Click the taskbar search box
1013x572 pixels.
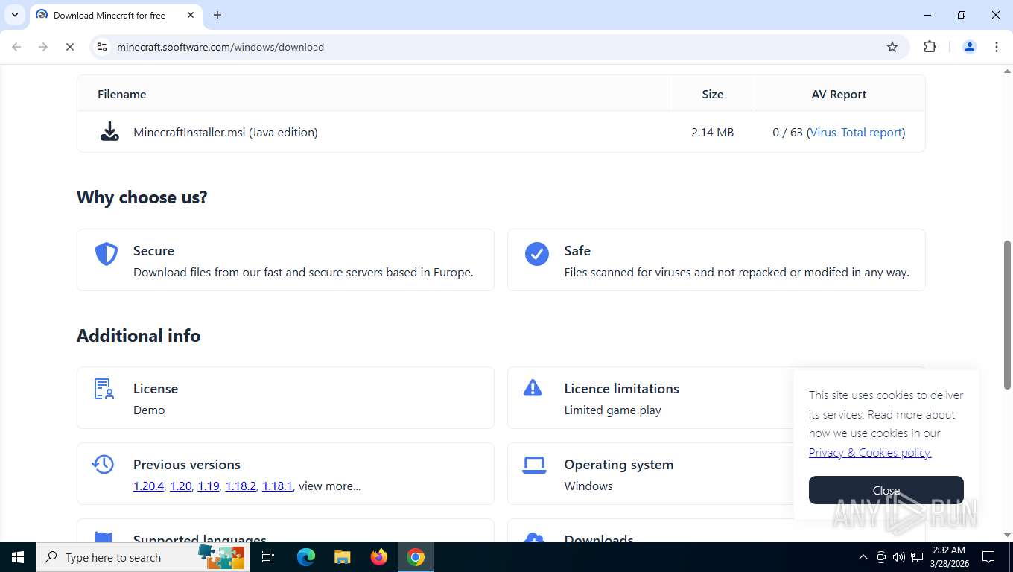143,557
